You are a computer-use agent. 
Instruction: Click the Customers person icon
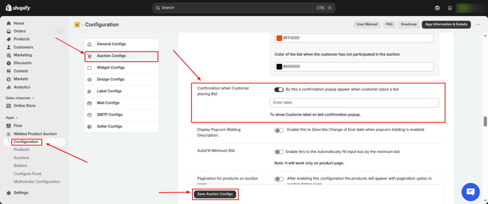coord(9,47)
